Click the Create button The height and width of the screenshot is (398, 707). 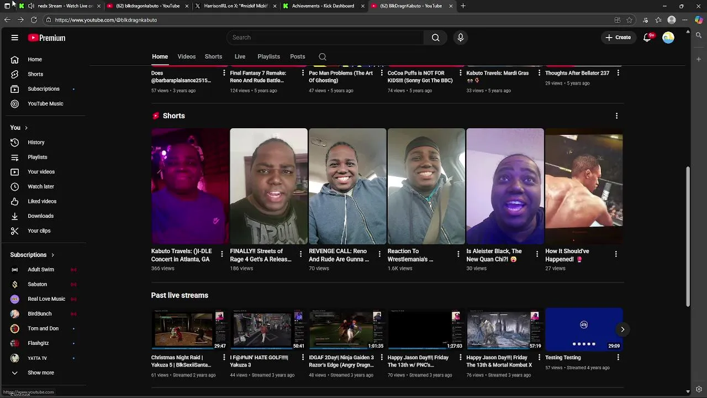(x=618, y=38)
